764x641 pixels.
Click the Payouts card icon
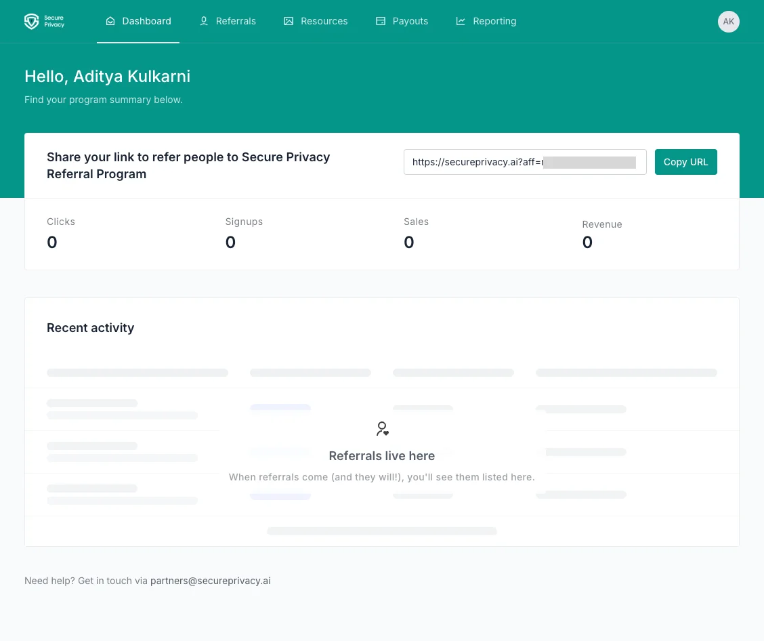coord(379,21)
